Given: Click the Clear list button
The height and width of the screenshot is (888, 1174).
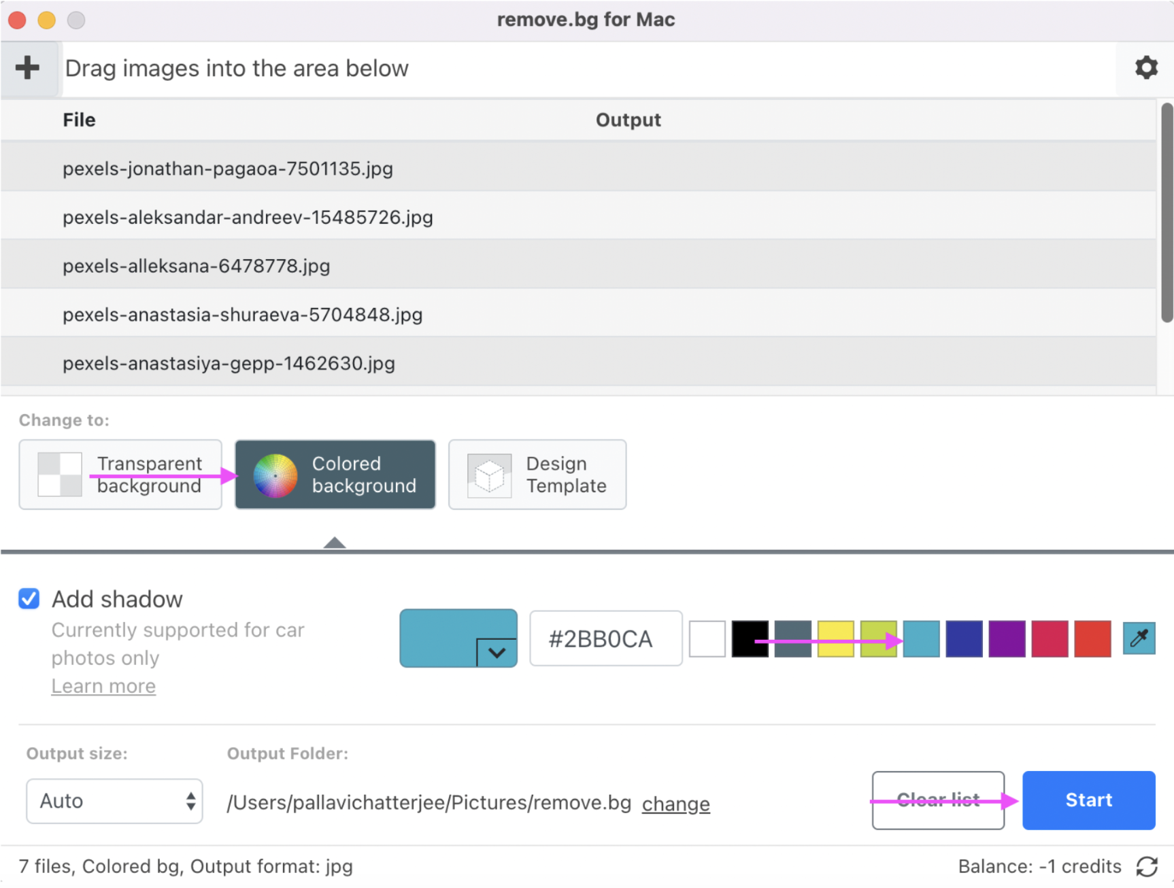Looking at the screenshot, I should pyautogui.click(x=939, y=800).
